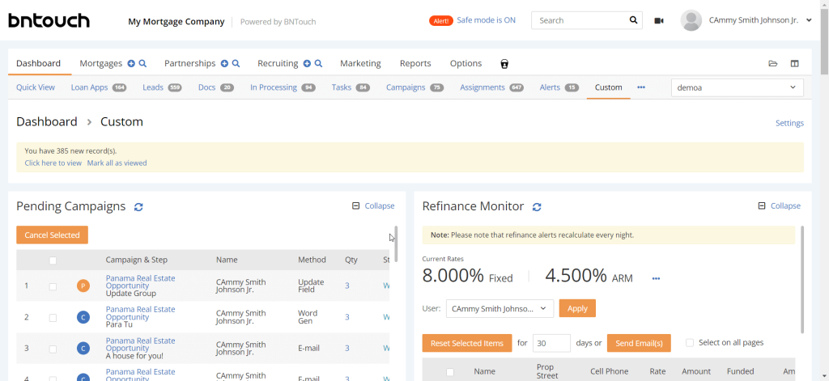
Task: Click the orange P icon in row 1
Action: click(83, 286)
